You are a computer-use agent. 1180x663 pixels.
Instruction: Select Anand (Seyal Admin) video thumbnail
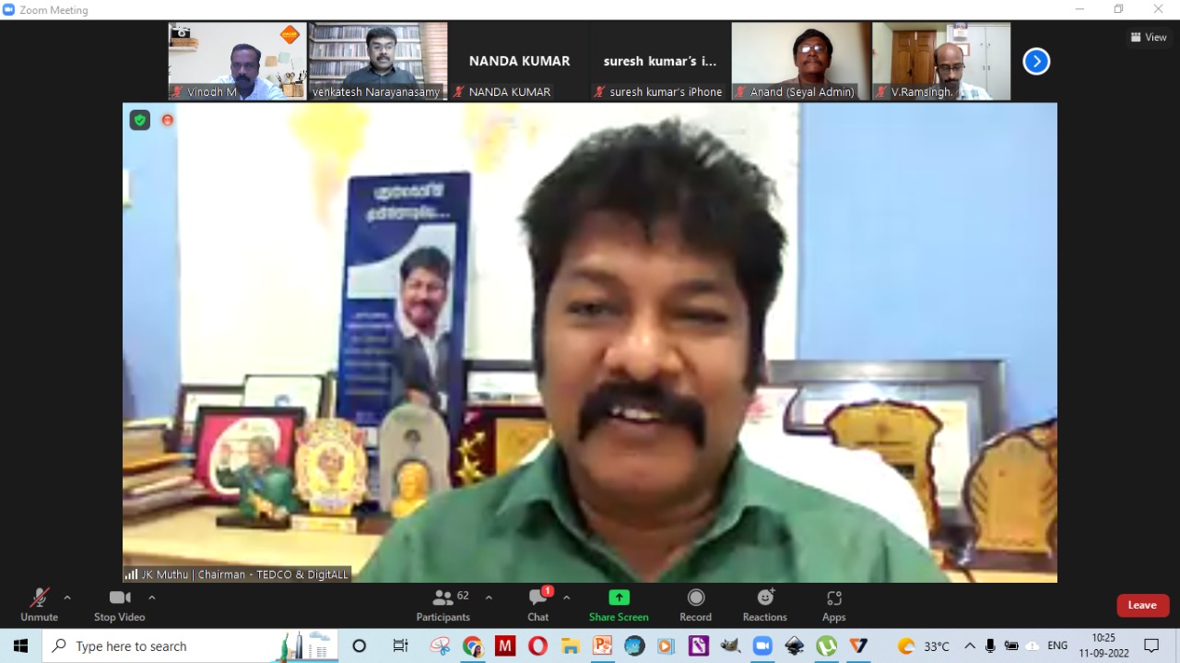pyautogui.click(x=800, y=61)
